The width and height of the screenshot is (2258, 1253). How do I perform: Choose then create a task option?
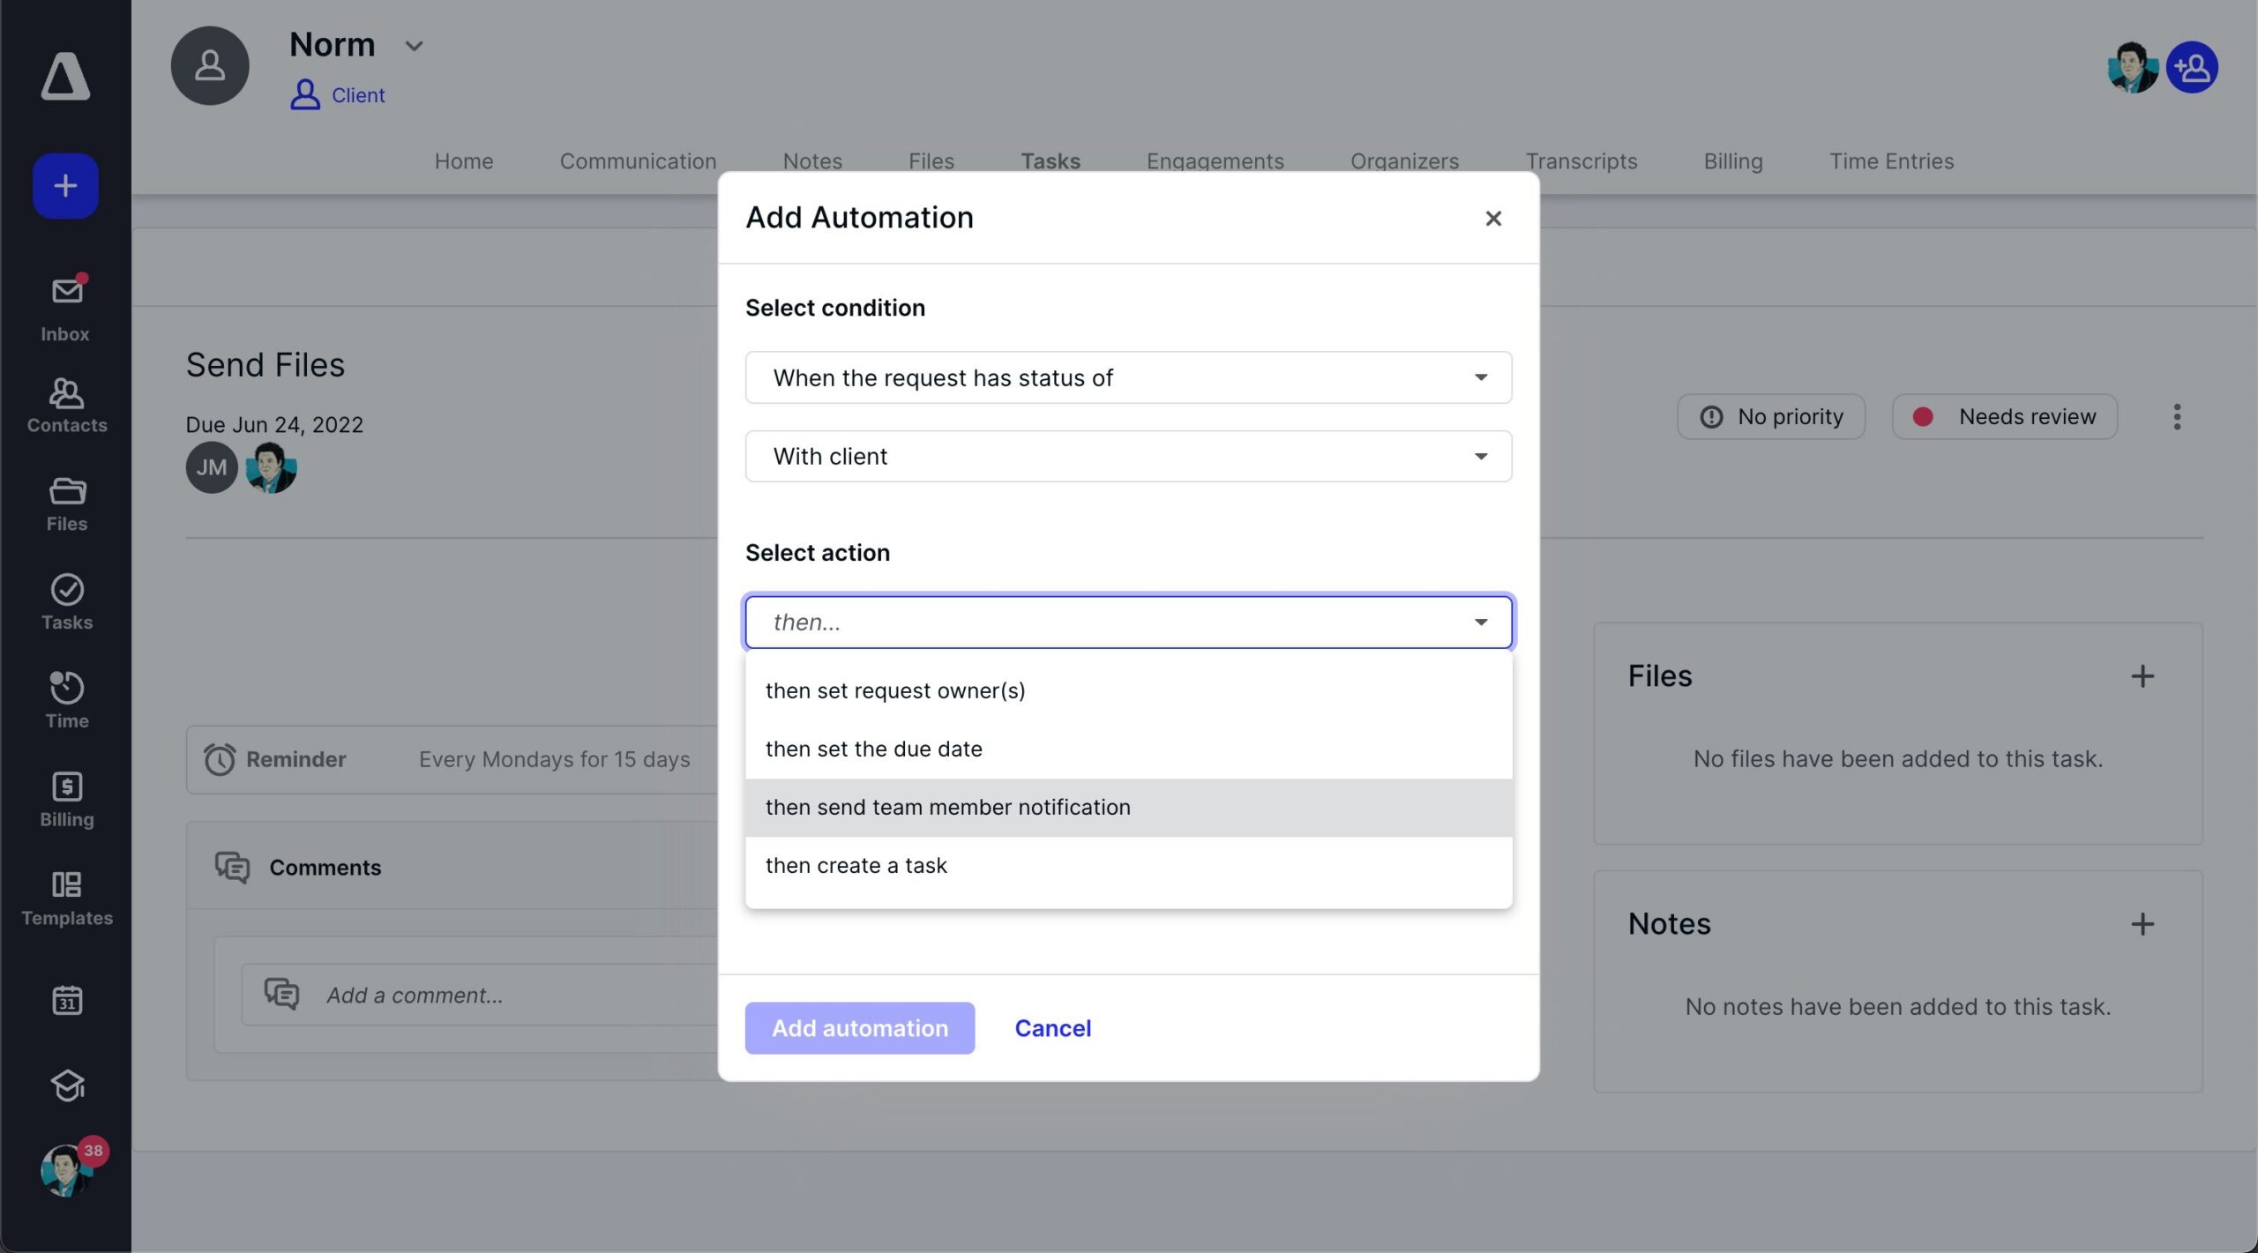[856, 865]
